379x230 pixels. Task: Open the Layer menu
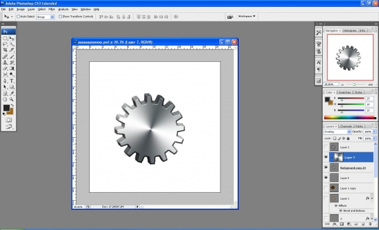tap(31, 9)
